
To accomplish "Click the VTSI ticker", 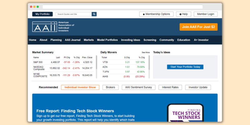I will [x=105, y=62].
